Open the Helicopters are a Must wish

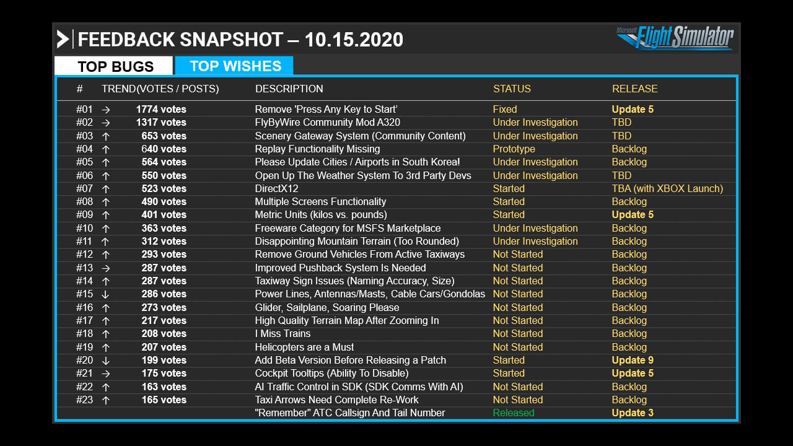(304, 347)
